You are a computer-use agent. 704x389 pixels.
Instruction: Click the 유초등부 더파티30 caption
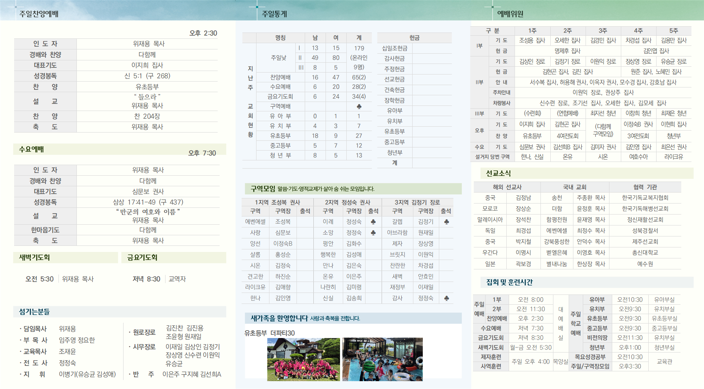coord(269,333)
